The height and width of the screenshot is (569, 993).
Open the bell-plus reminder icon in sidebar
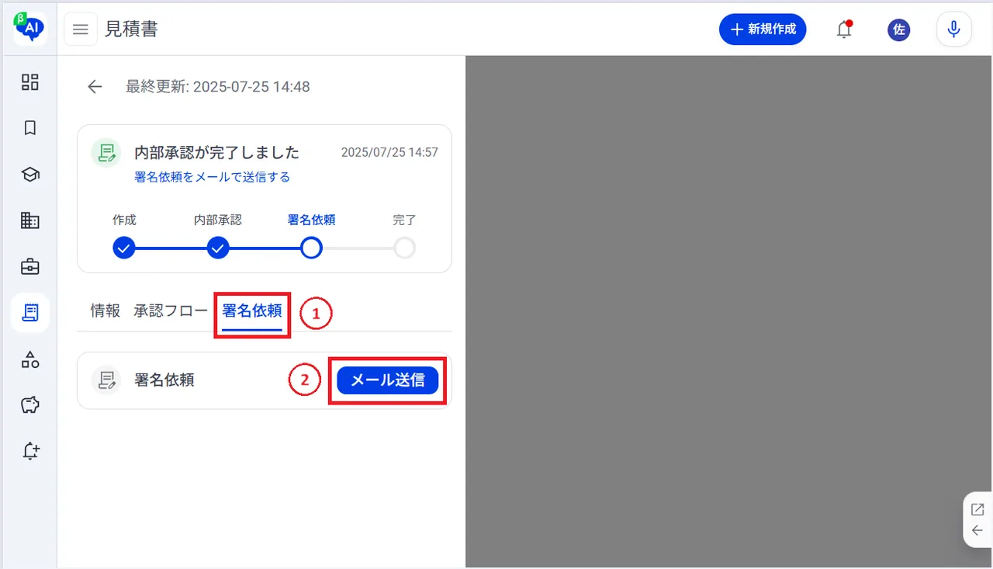(30, 451)
